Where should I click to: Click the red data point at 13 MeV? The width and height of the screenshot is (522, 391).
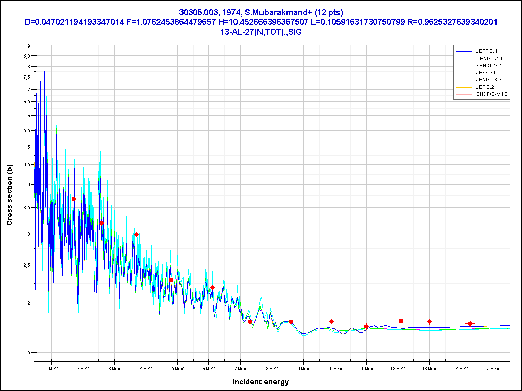coord(430,322)
